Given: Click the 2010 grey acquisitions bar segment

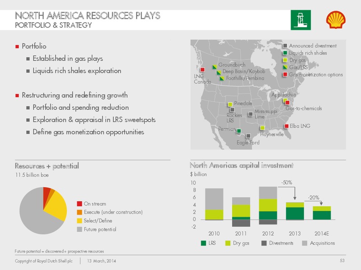Looking at the screenshot, I should [214, 199].
